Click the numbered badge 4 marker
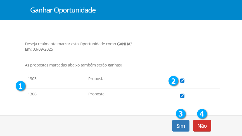The height and width of the screenshot is (136, 242). click(x=202, y=114)
